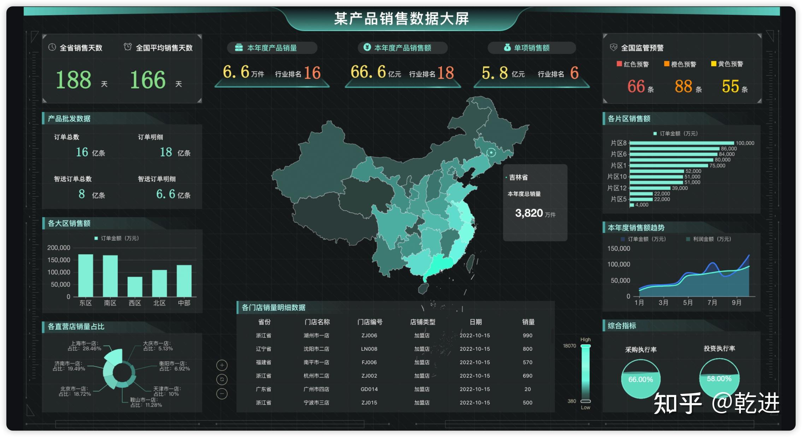This screenshot has width=802, height=437.
Task: Toggle the 订单金额 legend in 本年度销售额趋势
Action: 643,239
